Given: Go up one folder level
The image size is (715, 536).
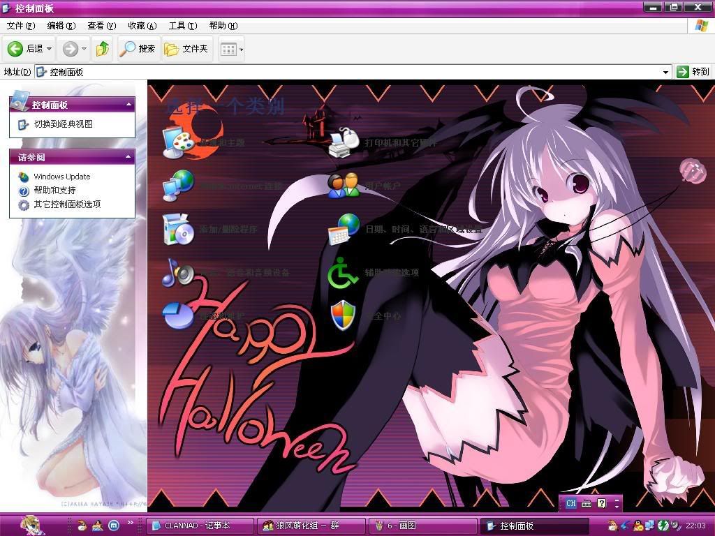Looking at the screenshot, I should point(103,49).
